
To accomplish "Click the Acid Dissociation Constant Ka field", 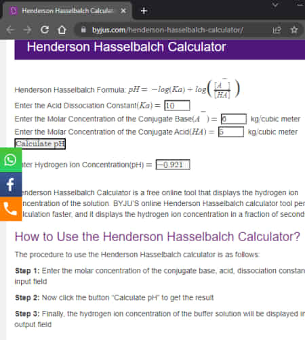I will pyautogui.click(x=177, y=106).
